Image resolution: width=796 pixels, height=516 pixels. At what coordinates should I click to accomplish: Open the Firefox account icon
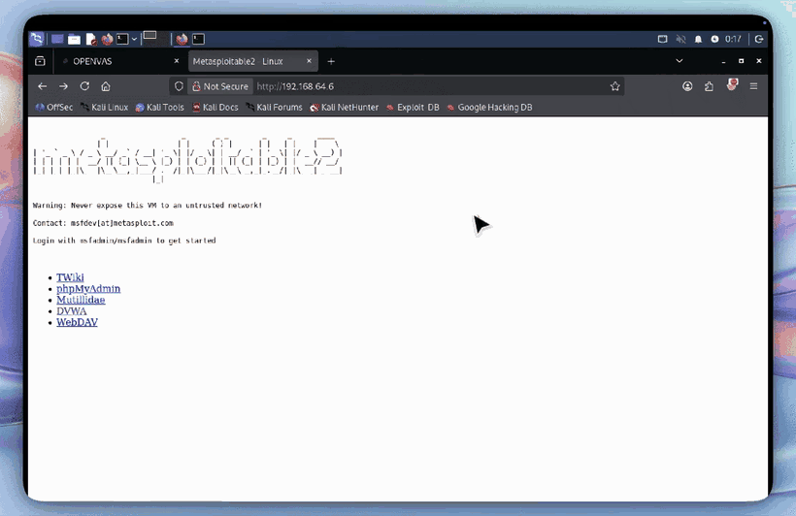coord(687,86)
